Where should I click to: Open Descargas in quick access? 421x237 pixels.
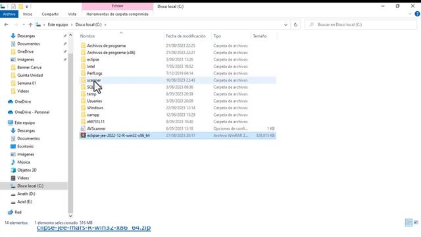[x=26, y=36]
